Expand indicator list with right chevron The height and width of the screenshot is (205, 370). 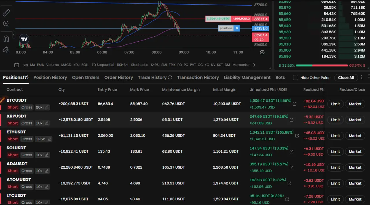[x=254, y=65]
